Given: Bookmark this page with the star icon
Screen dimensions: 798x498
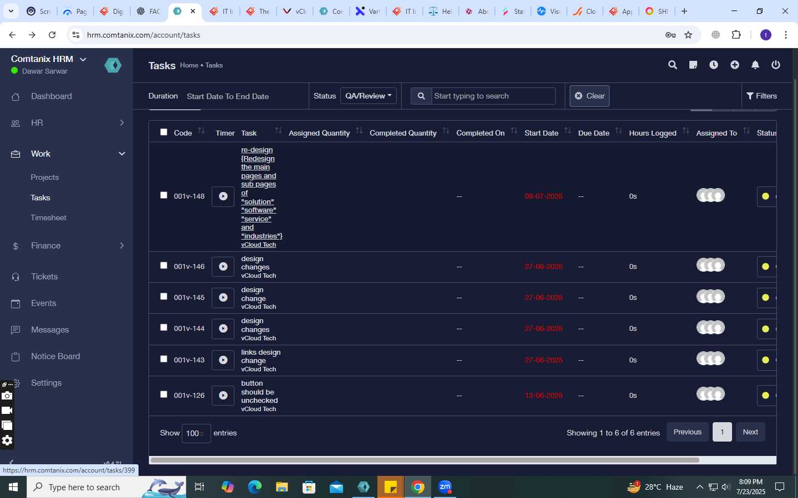Looking at the screenshot, I should [688, 35].
